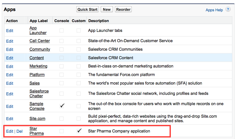The width and height of the screenshot is (238, 139).
Task: Click Console checkbox for Community row
Action: pyautogui.click(x=61, y=49)
